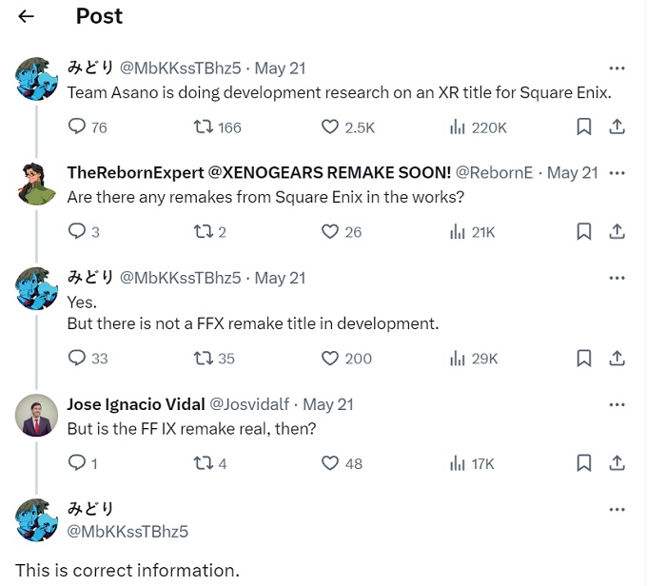This screenshot has width=666, height=586.
Task: View analytics showing 220K views
Action: pos(478,127)
